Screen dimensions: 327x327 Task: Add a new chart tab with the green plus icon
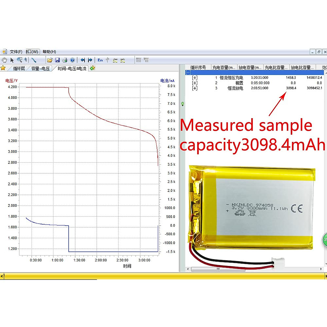[93, 68]
